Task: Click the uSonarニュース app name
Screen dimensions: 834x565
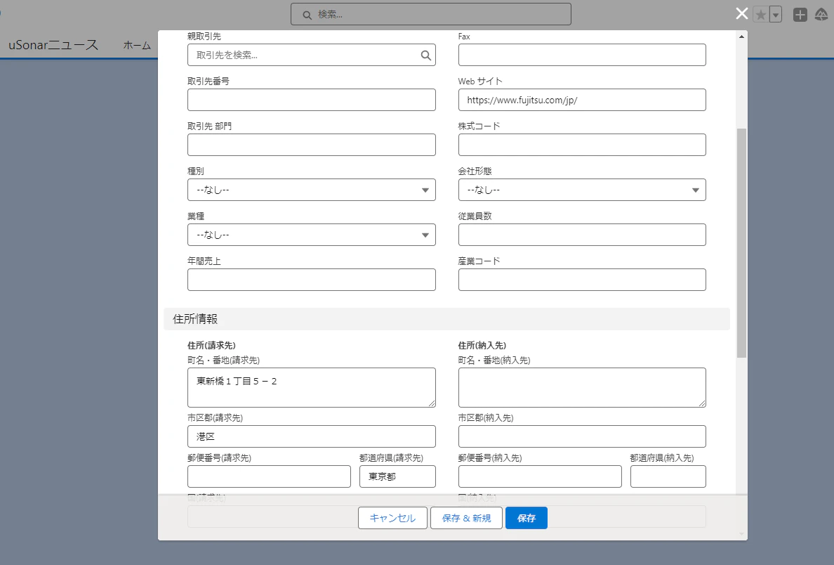Action: click(53, 45)
